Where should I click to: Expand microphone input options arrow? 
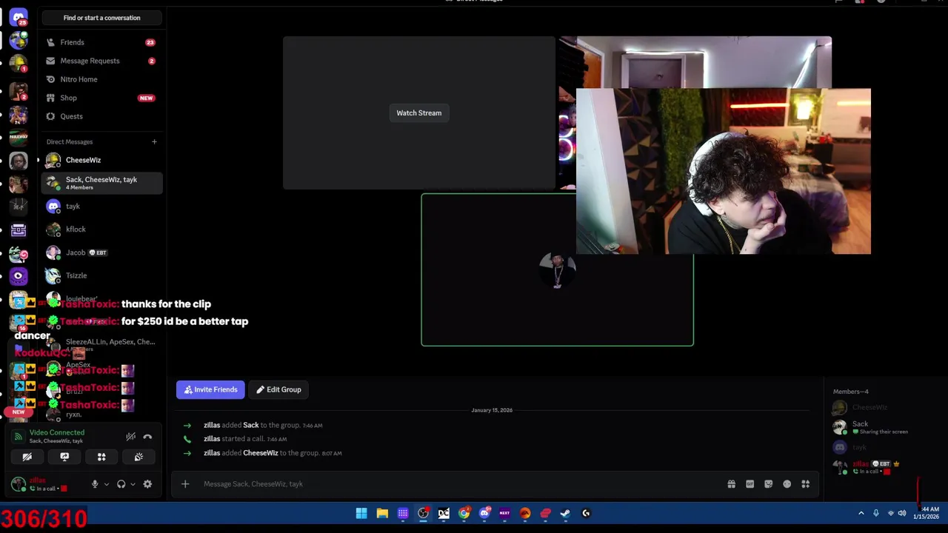106,484
